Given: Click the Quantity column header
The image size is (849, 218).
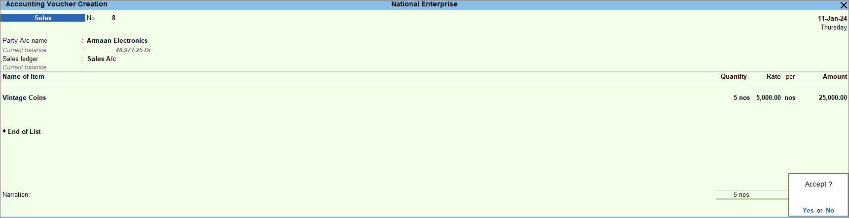Looking at the screenshot, I should (x=734, y=77).
